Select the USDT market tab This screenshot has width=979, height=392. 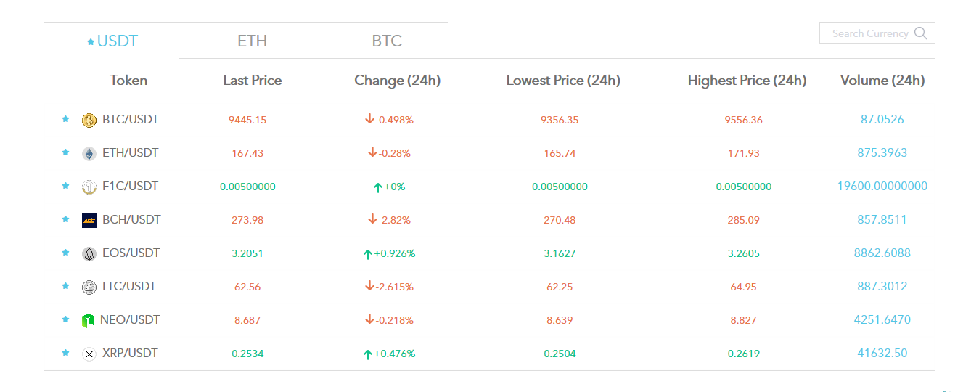pos(112,41)
